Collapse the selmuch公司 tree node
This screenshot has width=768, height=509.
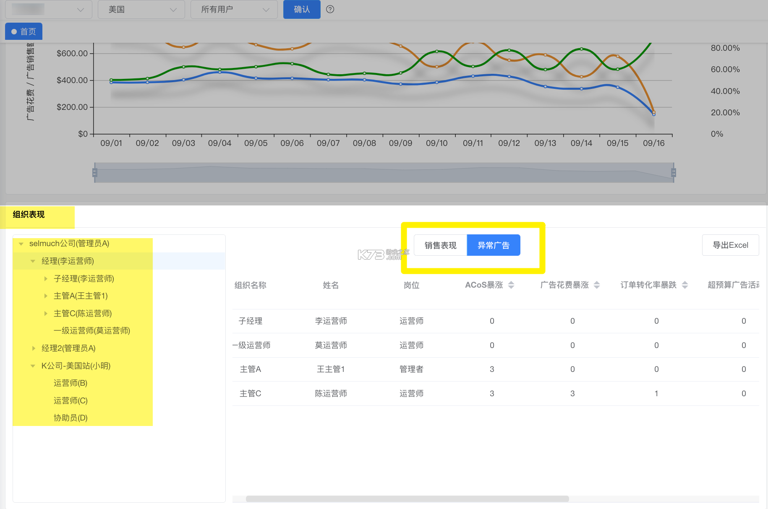click(21, 244)
